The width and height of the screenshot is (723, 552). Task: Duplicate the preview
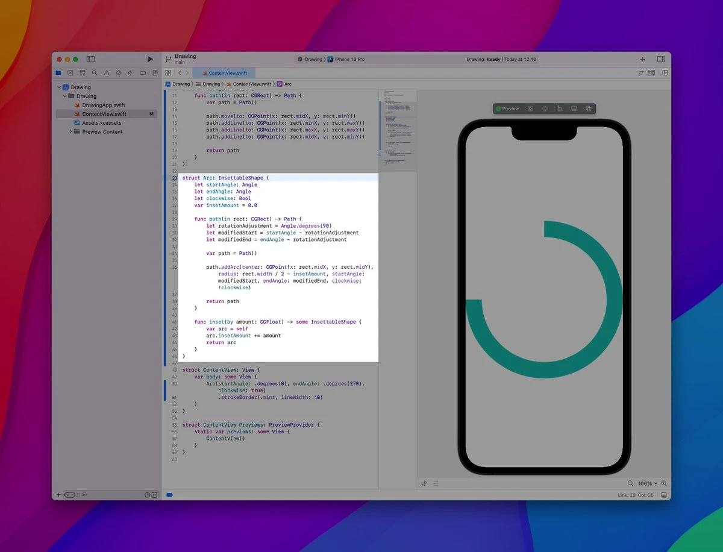click(x=589, y=109)
